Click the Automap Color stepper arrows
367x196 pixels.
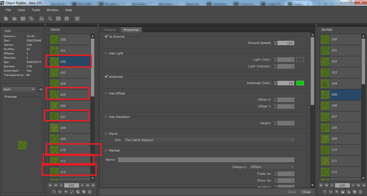click(x=275, y=83)
